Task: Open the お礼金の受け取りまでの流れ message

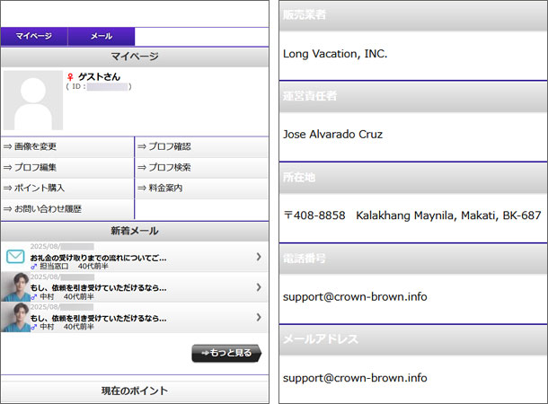Action: click(x=99, y=258)
